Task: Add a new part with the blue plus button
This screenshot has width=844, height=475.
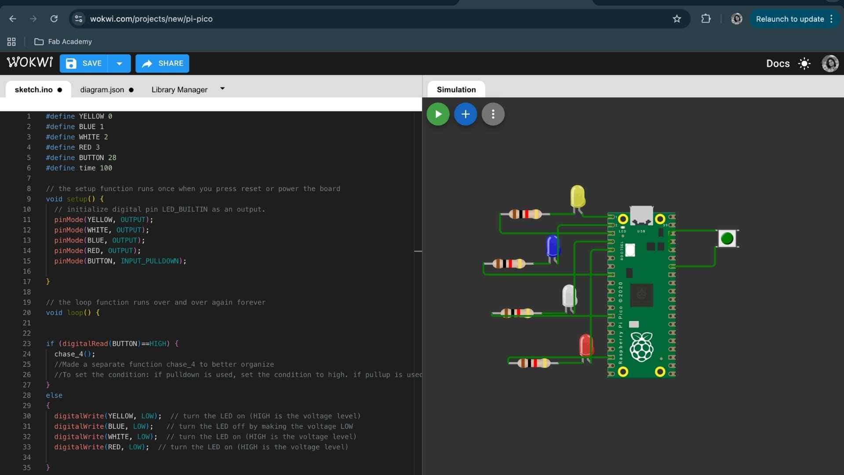Action: tap(466, 114)
